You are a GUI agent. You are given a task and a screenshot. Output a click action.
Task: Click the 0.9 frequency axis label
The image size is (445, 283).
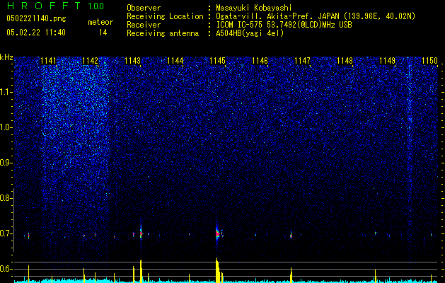6,163
